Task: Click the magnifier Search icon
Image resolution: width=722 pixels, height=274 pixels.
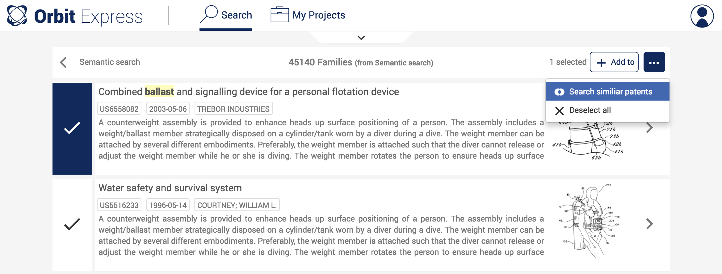Action: (x=209, y=14)
